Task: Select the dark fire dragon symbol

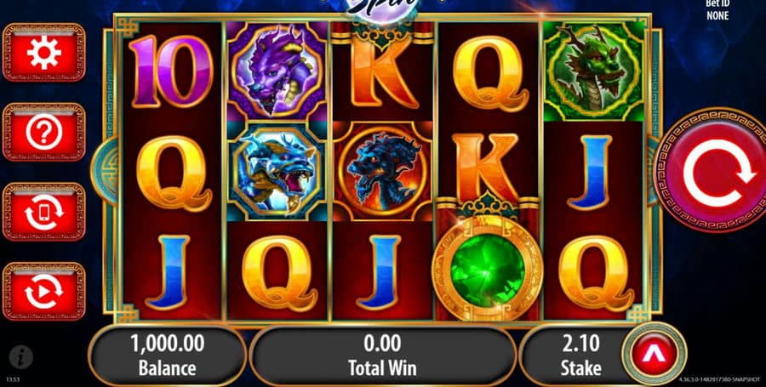Action: pyautogui.click(x=382, y=171)
